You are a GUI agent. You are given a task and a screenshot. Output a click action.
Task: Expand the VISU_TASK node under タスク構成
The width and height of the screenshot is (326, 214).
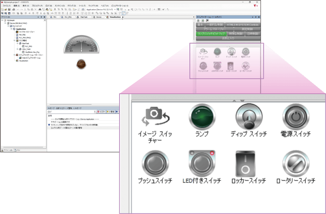pyautogui.click(x=17, y=50)
